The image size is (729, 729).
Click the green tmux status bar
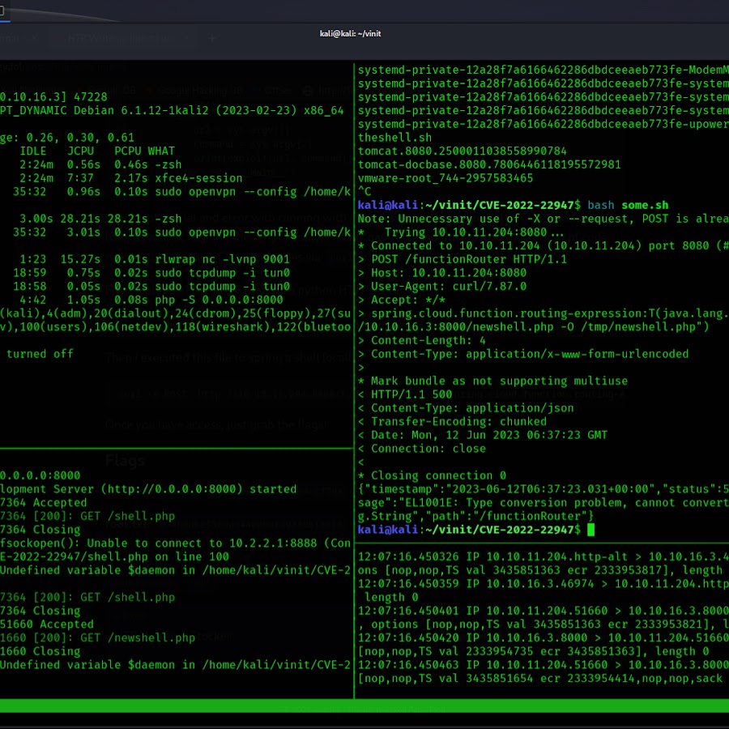[x=364, y=706]
